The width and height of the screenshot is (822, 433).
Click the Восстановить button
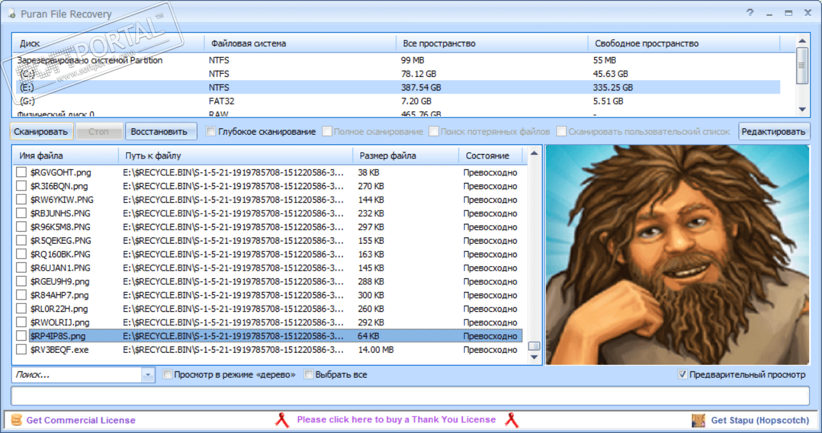coord(161,132)
